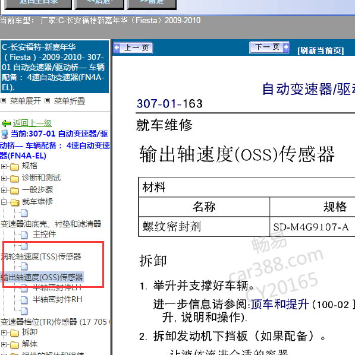Select 输出轴速度(OSS)传感器 tree item
This screenshot has height=355, width=355.
tap(42, 277)
